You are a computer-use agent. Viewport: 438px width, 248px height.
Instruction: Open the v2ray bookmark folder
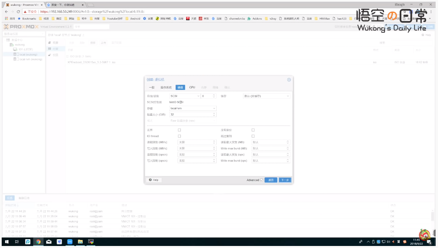[x=271, y=19]
